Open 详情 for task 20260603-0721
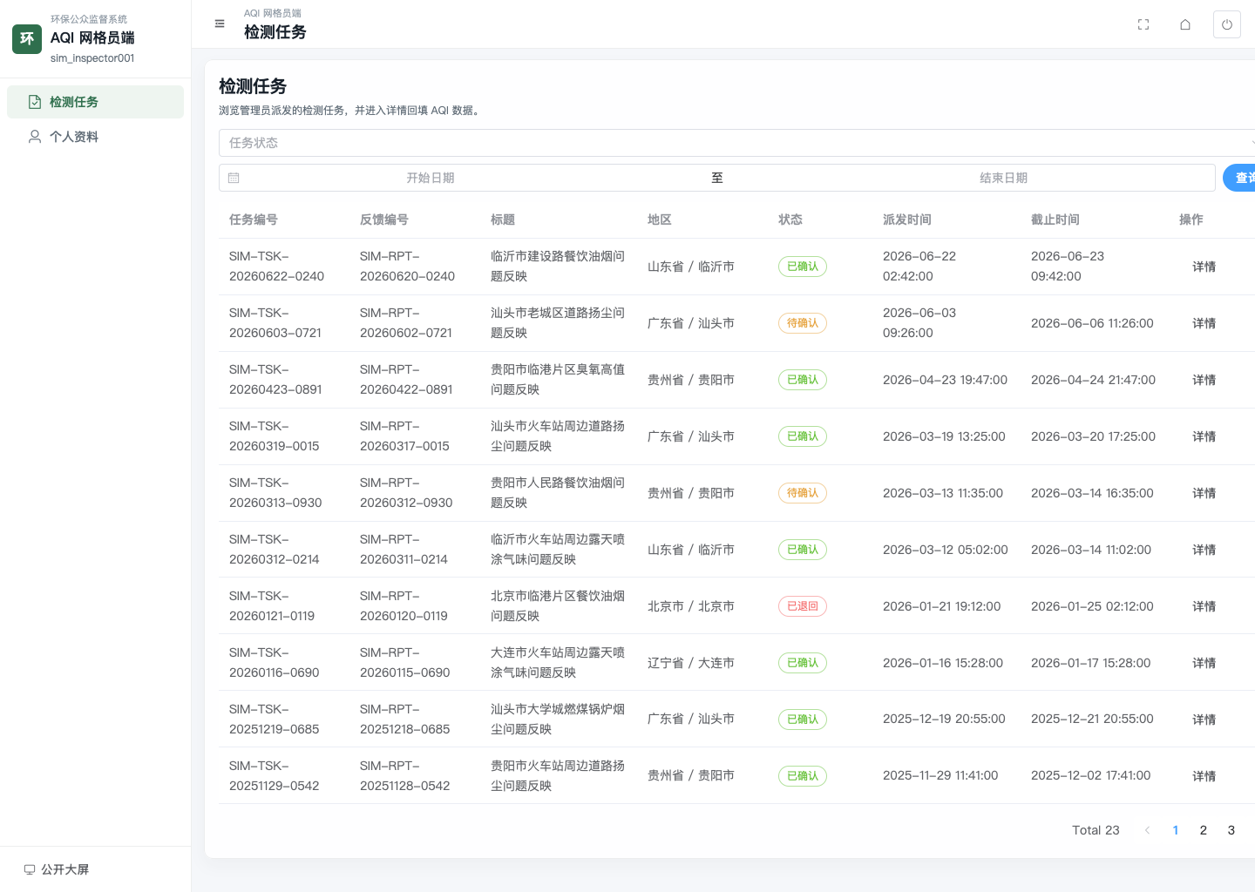 (x=1204, y=323)
